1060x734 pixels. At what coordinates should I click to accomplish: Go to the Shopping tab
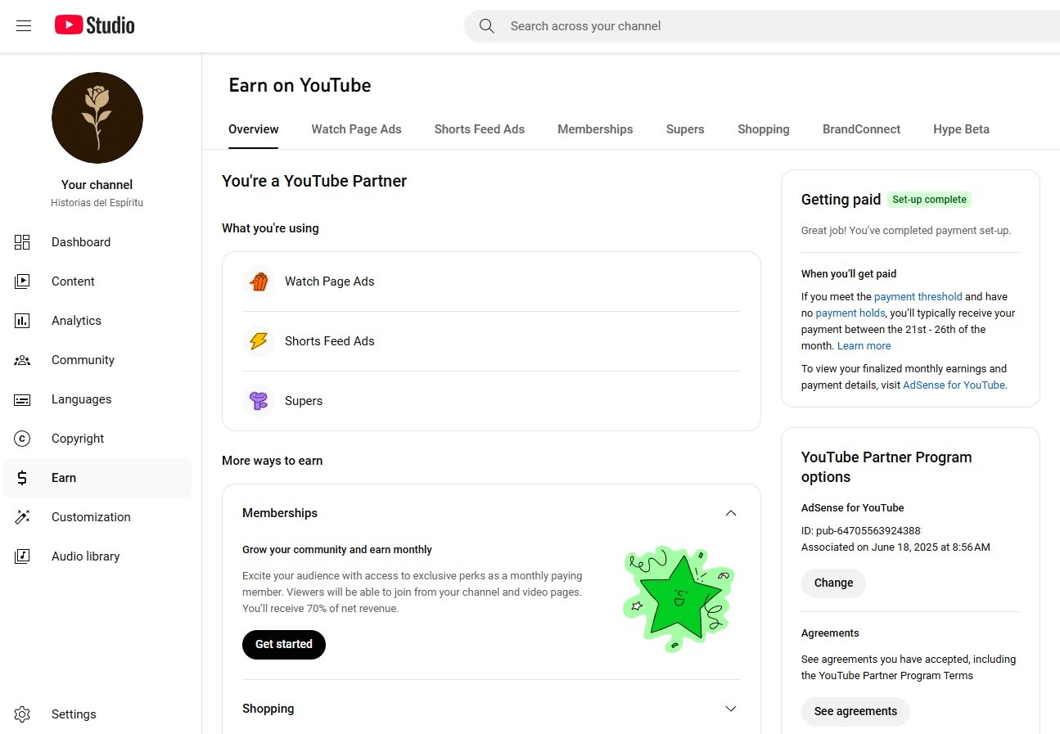point(764,129)
